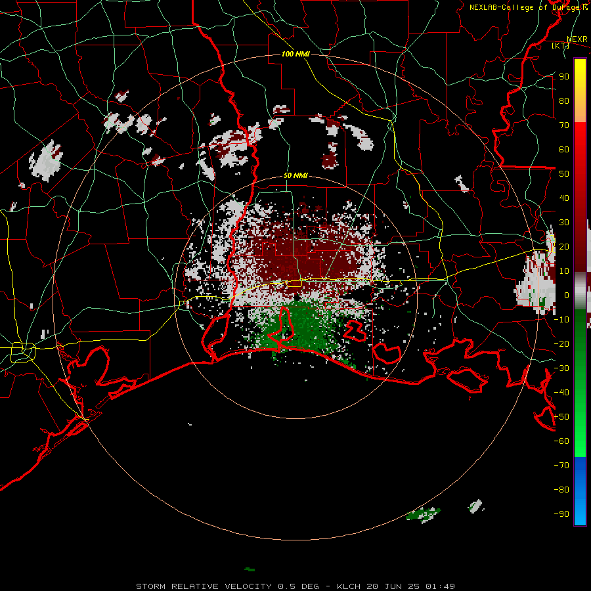Click the KLCH station identifier
591x591 pixels.
[x=349, y=586]
